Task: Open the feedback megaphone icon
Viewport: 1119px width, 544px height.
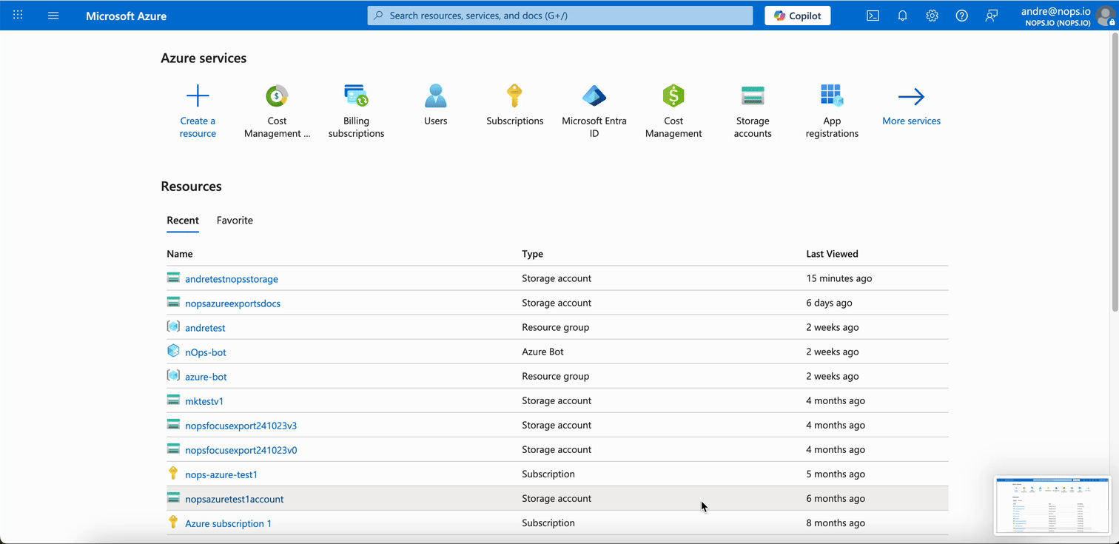Action: [991, 15]
